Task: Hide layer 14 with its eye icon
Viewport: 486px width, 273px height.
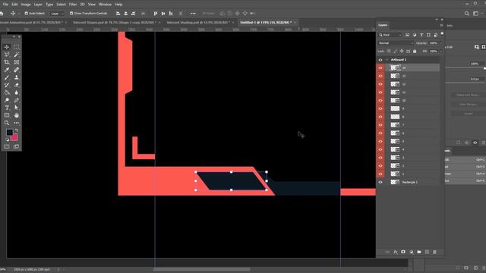Action: [x=380, y=67]
